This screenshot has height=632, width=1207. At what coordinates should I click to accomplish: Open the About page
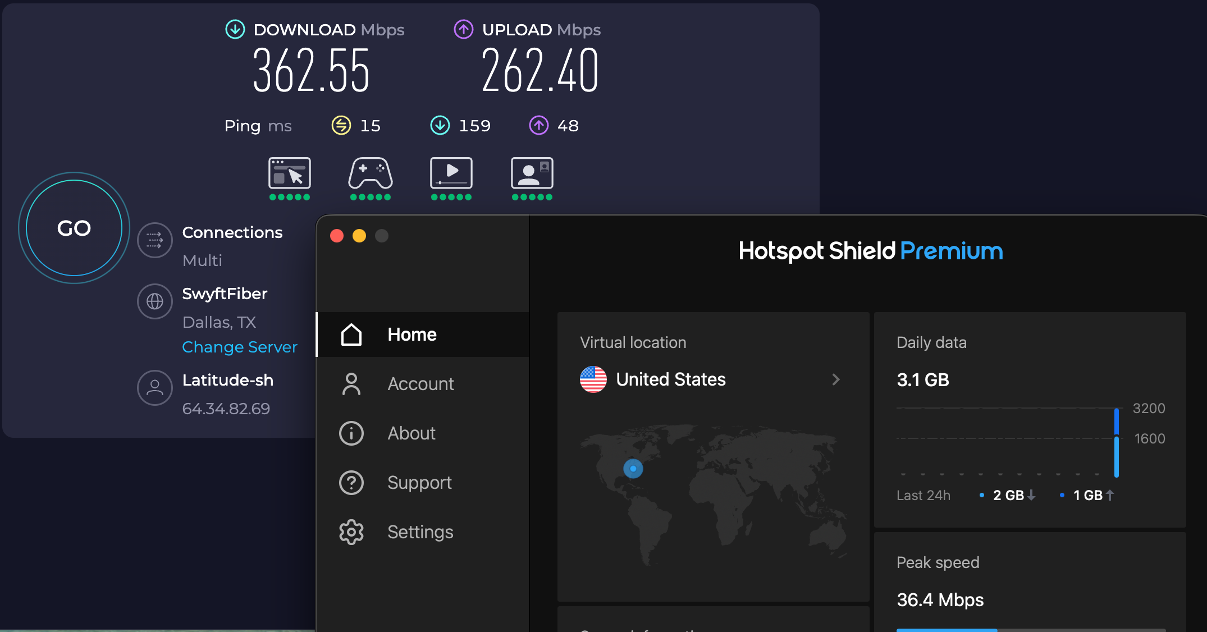411,433
